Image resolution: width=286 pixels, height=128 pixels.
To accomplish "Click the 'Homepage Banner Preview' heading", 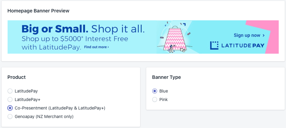I will [x=38, y=11].
